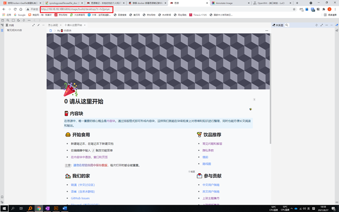Switch to the 0 请从这里开始 document tab
The height and width of the screenshot is (212, 339).
[x=73, y=25]
